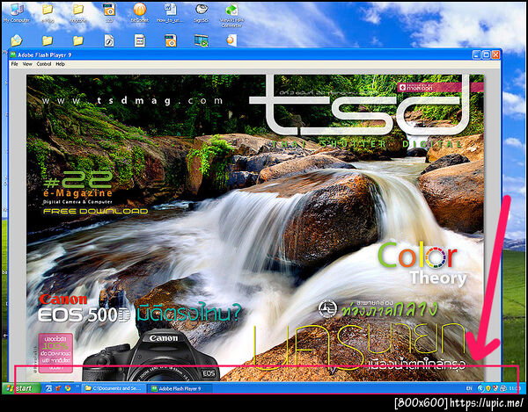
Task: Select the e-Mag folder on desktop
Action: [48, 13]
